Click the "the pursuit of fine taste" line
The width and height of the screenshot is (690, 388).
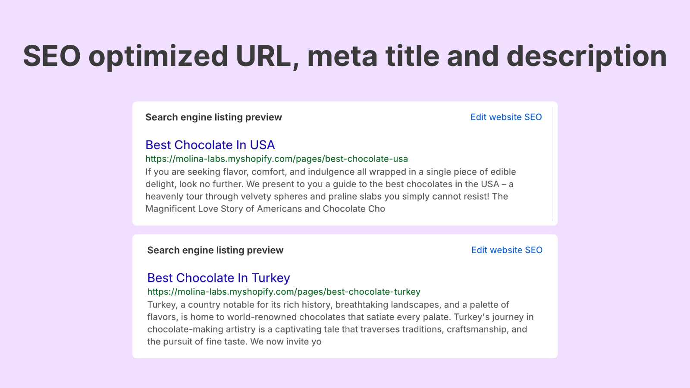pyautogui.click(x=234, y=342)
